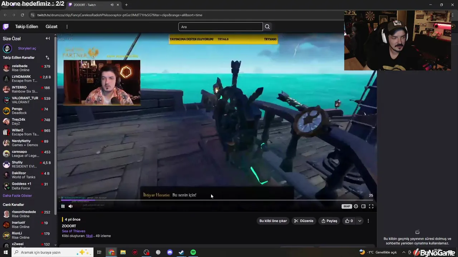
Task: Open INTERRO channel
Action: coord(27,89)
